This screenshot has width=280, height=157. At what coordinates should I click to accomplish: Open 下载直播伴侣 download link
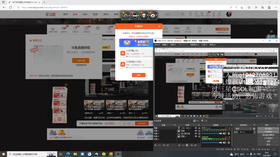[81, 65]
